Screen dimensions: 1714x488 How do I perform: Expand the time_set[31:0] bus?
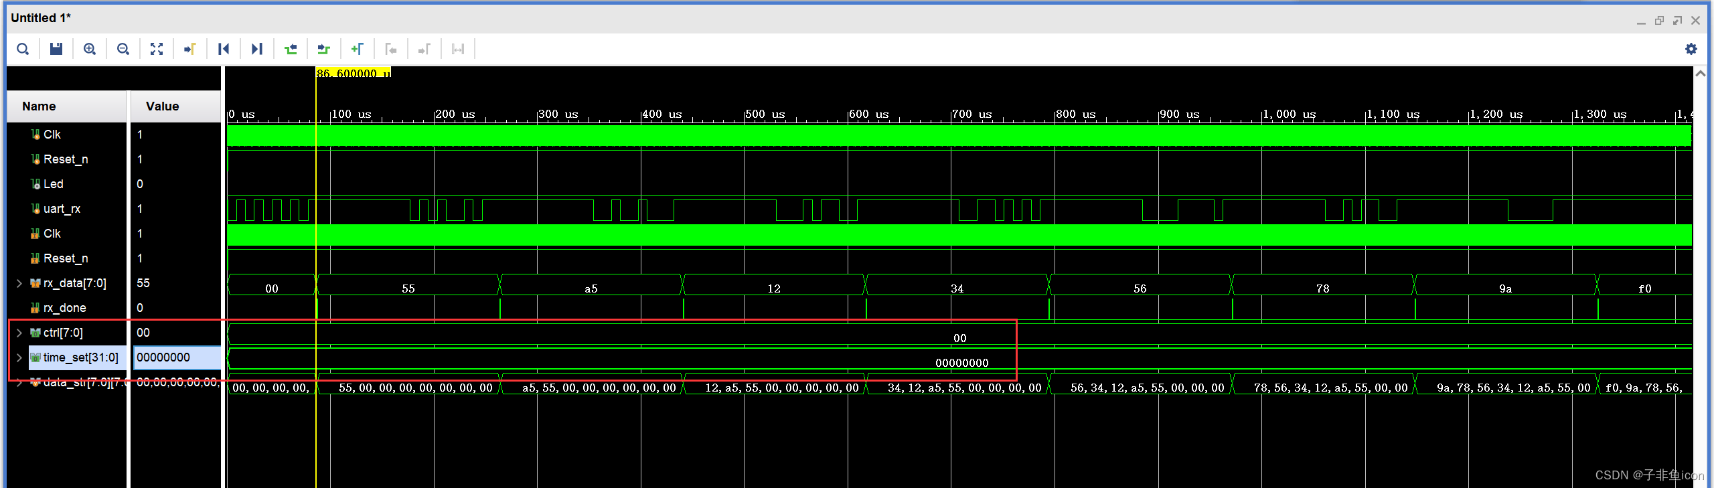click(x=19, y=357)
